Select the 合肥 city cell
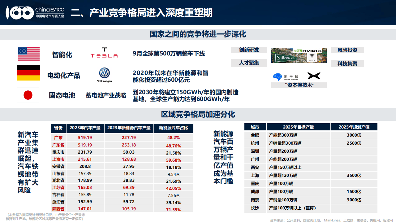The height and width of the screenshot is (223, 396). tap(255, 135)
